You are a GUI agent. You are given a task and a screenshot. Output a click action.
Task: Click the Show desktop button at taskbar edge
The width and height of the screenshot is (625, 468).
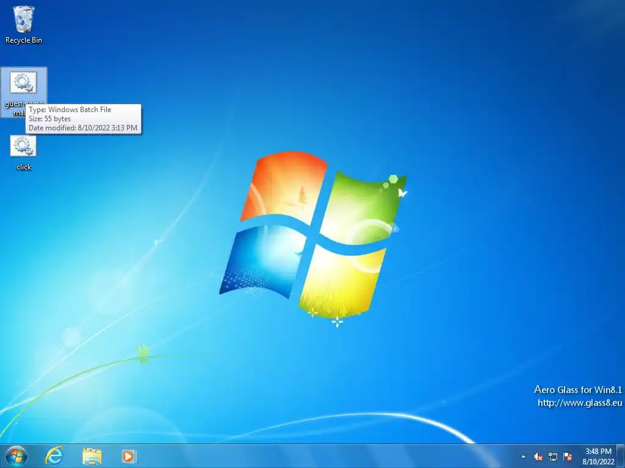click(x=621, y=456)
